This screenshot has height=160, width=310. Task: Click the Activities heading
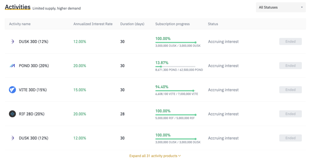18,7
